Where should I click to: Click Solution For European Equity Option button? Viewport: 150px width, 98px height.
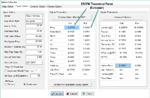click(x=71, y=85)
